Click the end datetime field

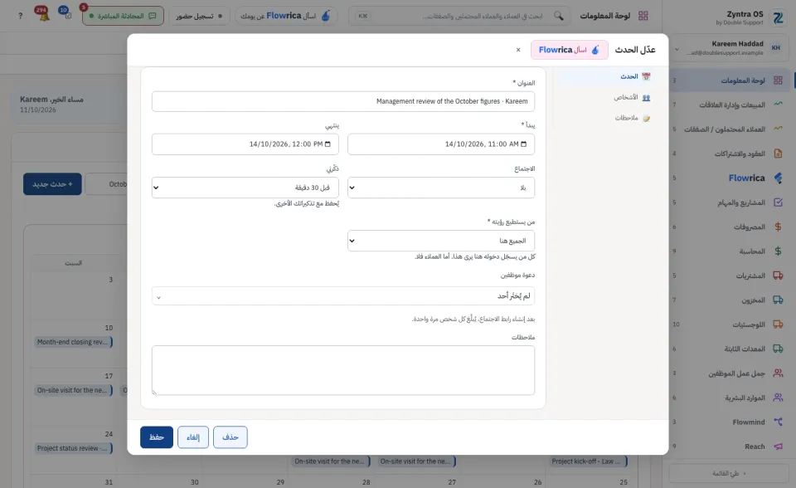point(245,144)
